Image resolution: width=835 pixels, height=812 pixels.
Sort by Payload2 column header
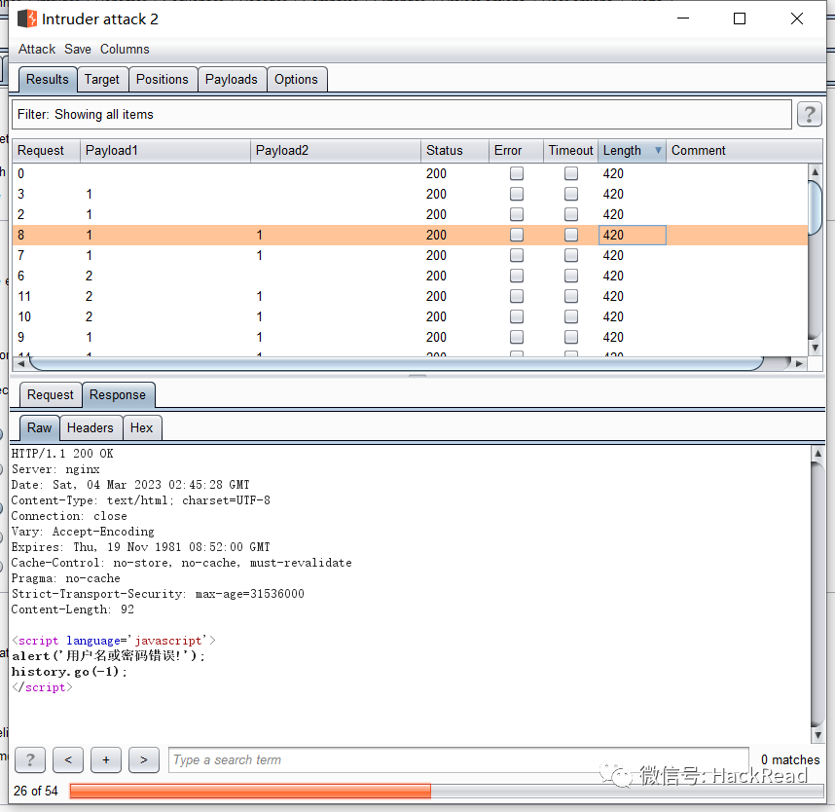point(336,150)
